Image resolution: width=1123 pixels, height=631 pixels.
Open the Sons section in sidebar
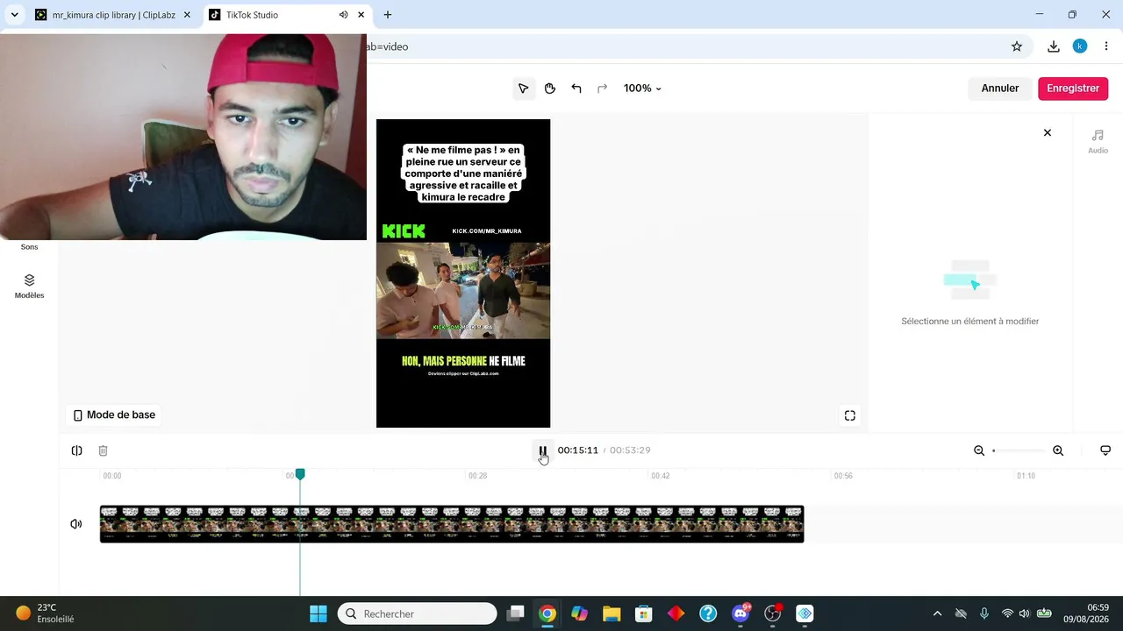pos(29,246)
